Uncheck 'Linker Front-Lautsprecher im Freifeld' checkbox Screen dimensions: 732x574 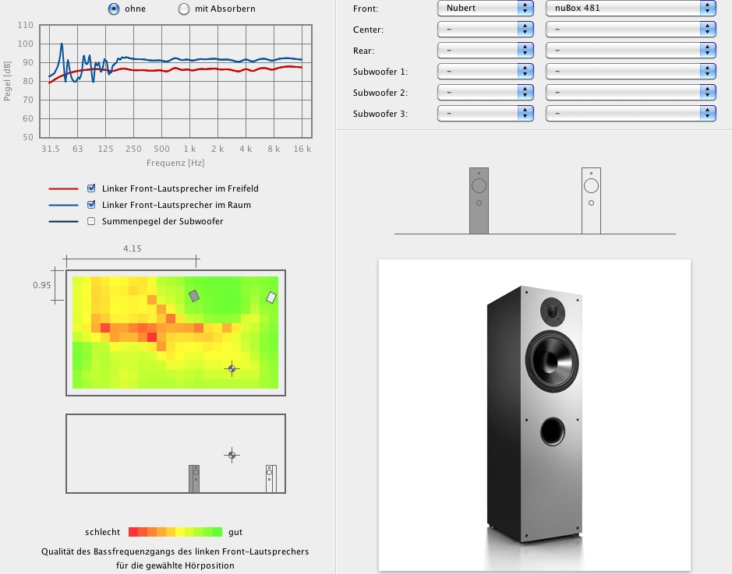(x=92, y=188)
